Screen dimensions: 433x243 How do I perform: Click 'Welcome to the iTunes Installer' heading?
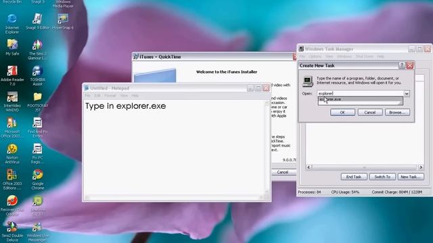[227, 72]
